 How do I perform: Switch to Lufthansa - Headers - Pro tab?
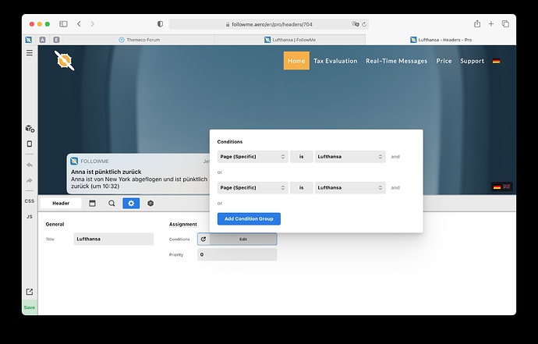point(441,40)
